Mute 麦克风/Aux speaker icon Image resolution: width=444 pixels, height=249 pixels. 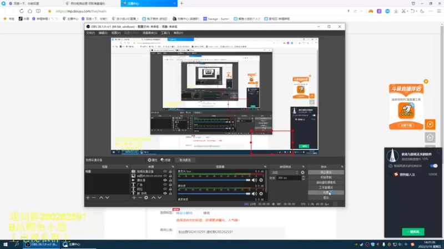[254, 180]
